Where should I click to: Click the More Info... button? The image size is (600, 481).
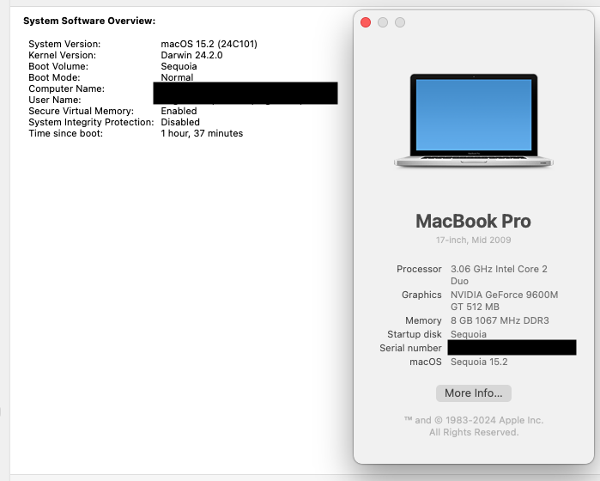click(473, 393)
